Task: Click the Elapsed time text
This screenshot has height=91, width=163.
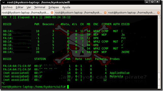Action: pyautogui.click(x=28, y=17)
